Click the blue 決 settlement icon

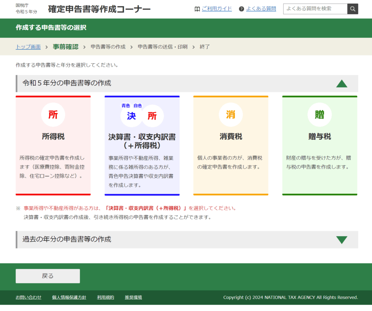click(x=131, y=116)
